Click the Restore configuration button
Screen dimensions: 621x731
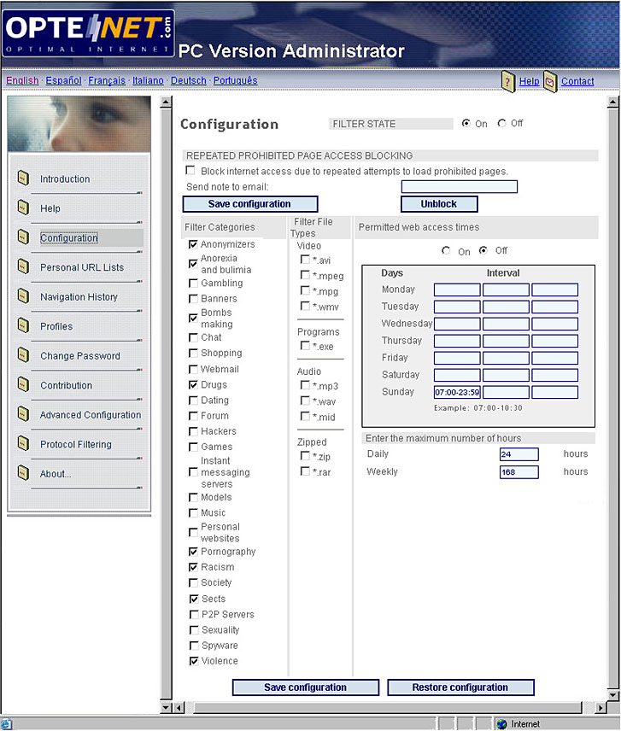point(460,687)
